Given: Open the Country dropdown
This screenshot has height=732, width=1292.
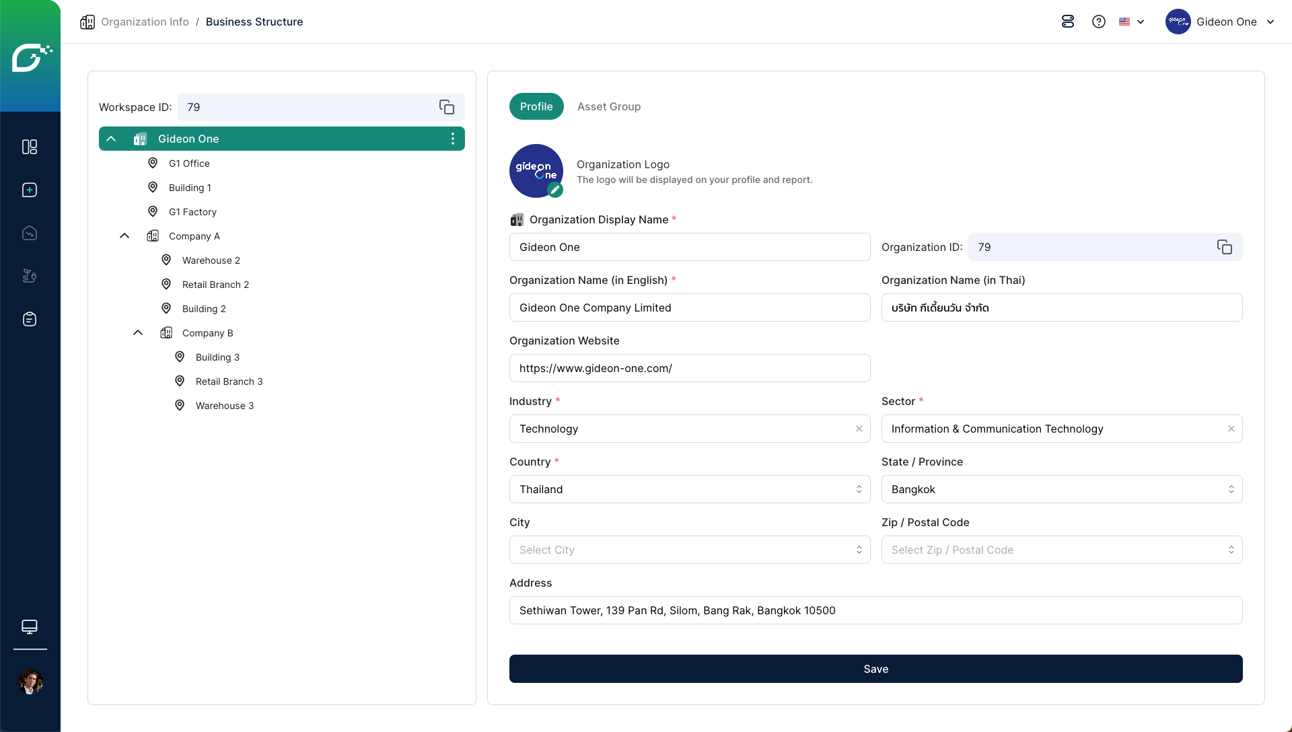Looking at the screenshot, I should tap(689, 489).
